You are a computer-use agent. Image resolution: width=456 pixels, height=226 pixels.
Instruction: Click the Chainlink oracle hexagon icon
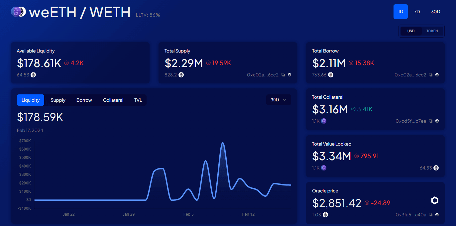434,200
